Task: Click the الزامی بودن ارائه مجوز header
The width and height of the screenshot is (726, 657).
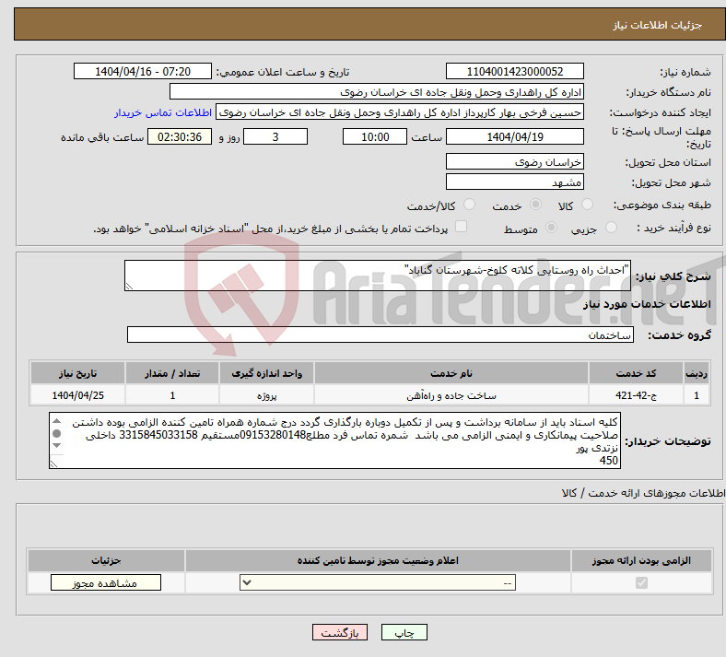Action: click(x=641, y=560)
